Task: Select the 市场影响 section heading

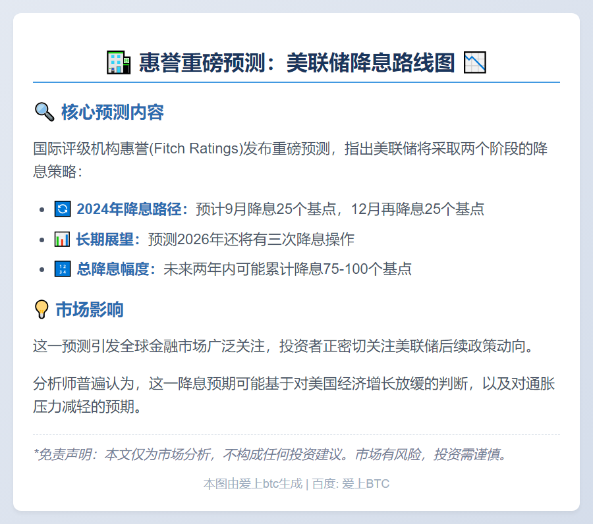Action: coord(90,309)
